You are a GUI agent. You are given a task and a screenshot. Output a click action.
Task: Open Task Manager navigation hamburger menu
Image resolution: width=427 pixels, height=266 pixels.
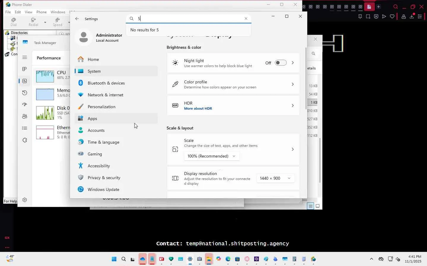point(25,57)
